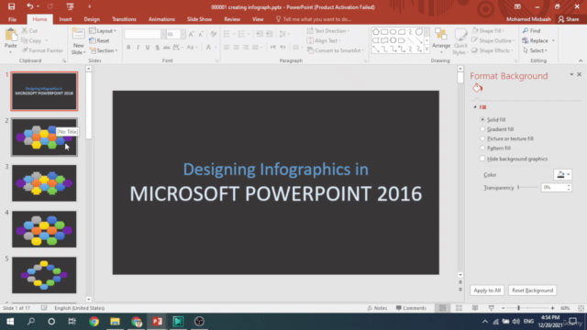The width and height of the screenshot is (587, 330).
Task: Open Notes pane from status bar
Action: click(377, 308)
